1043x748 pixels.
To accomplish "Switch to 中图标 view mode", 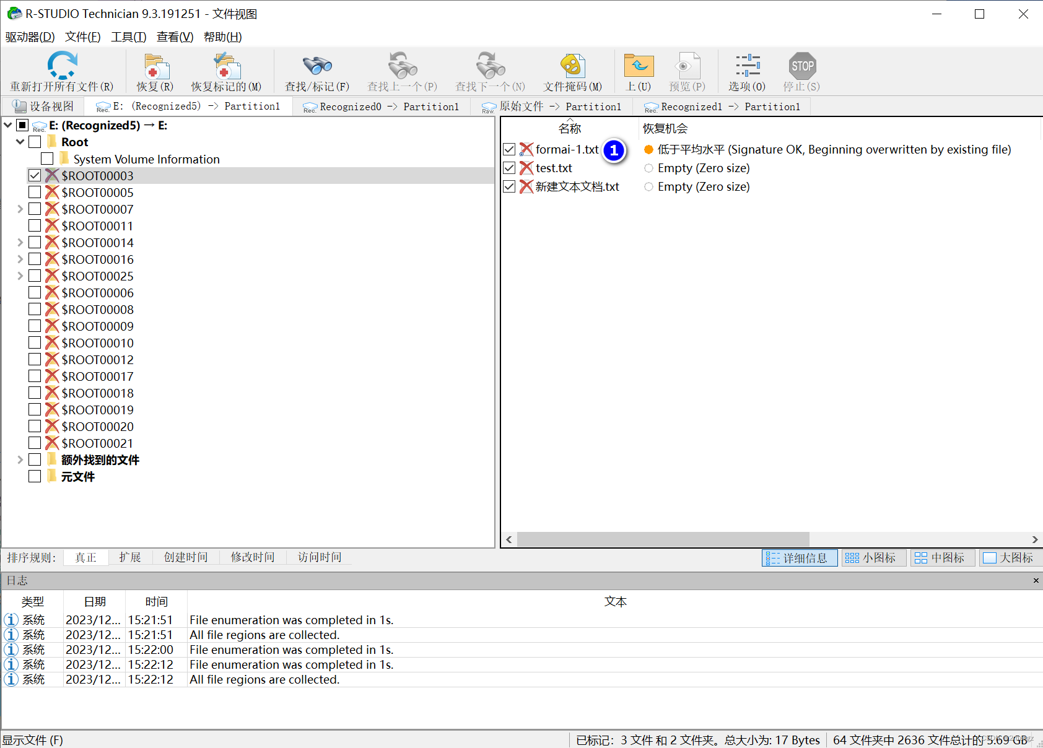I will click(942, 558).
